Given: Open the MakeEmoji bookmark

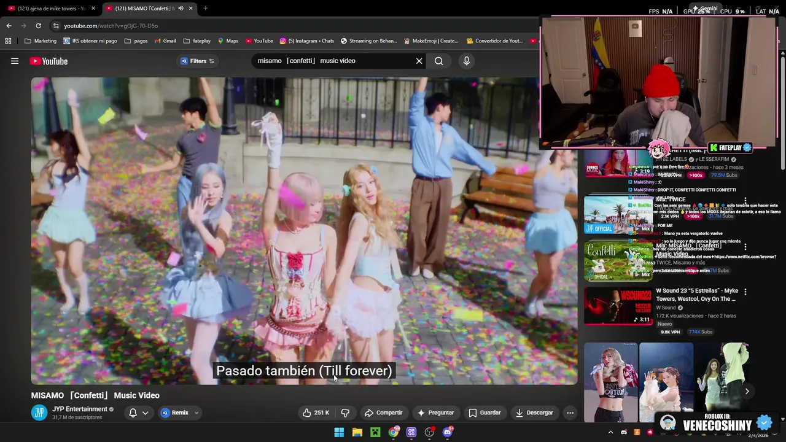Looking at the screenshot, I should point(431,41).
